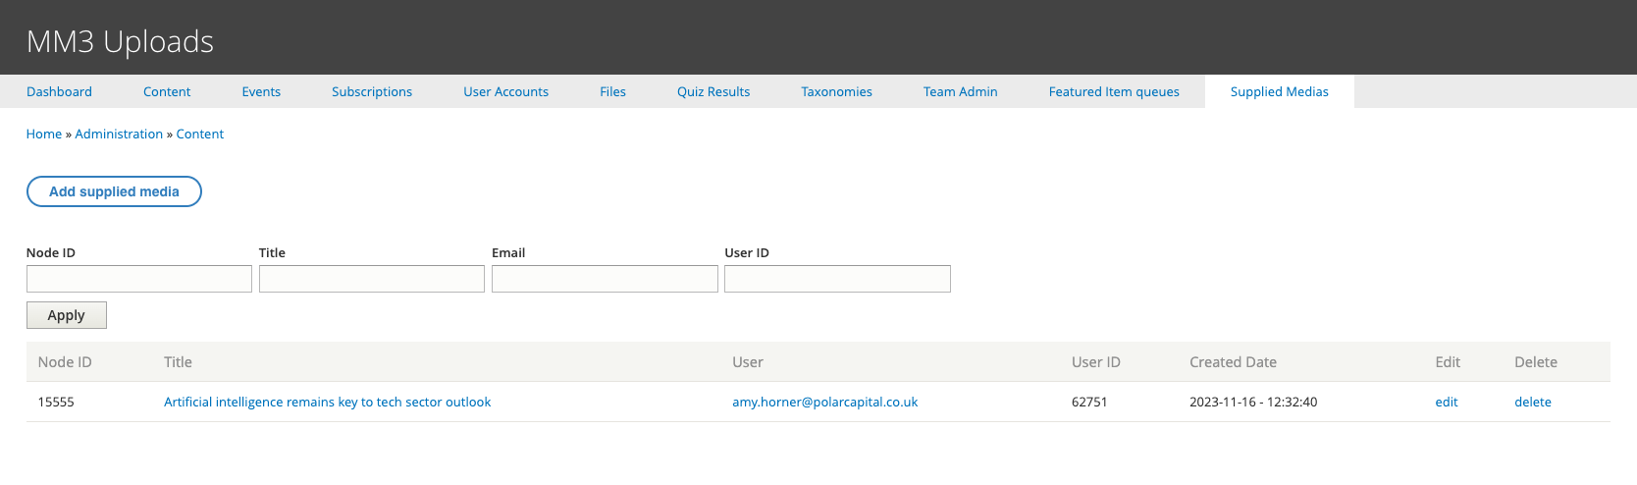This screenshot has height=485, width=1637.
Task: Click the Home breadcrumb link
Action: point(44,134)
